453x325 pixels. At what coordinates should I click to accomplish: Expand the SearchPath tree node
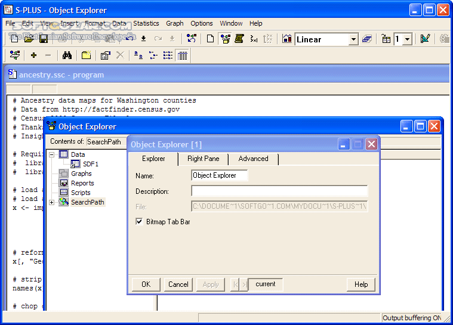point(52,202)
